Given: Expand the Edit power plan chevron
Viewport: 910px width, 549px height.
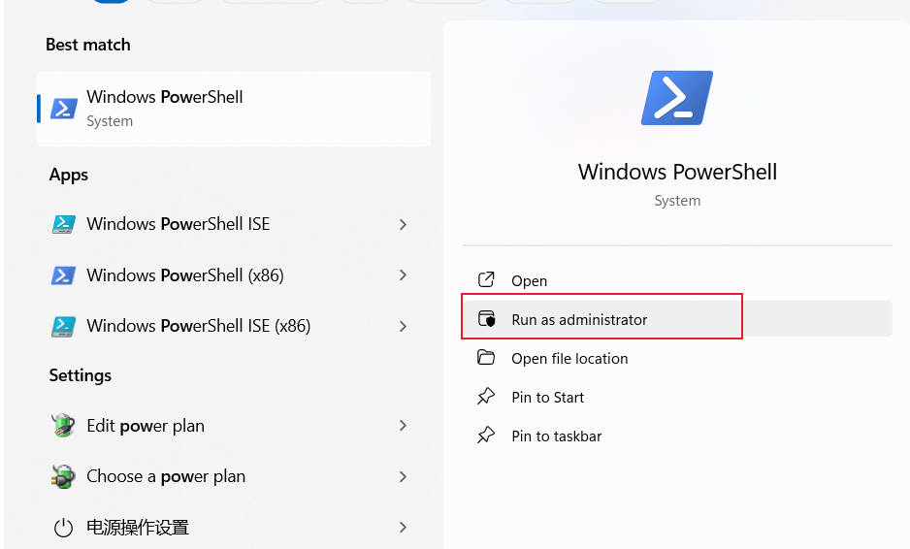Looking at the screenshot, I should click(x=403, y=426).
